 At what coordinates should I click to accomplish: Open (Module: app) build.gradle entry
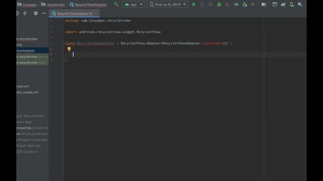pyautogui.click(x=24, y=122)
